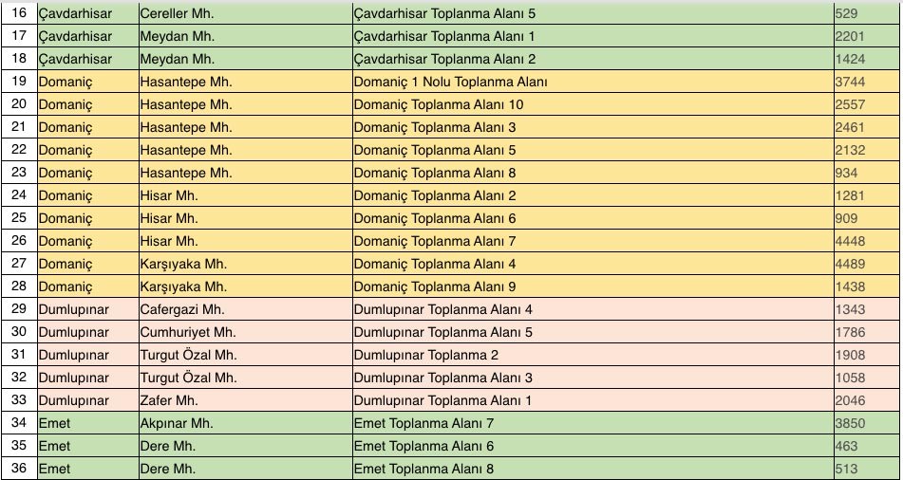
Task: Select the cell containing 3744
Action: click(866, 82)
